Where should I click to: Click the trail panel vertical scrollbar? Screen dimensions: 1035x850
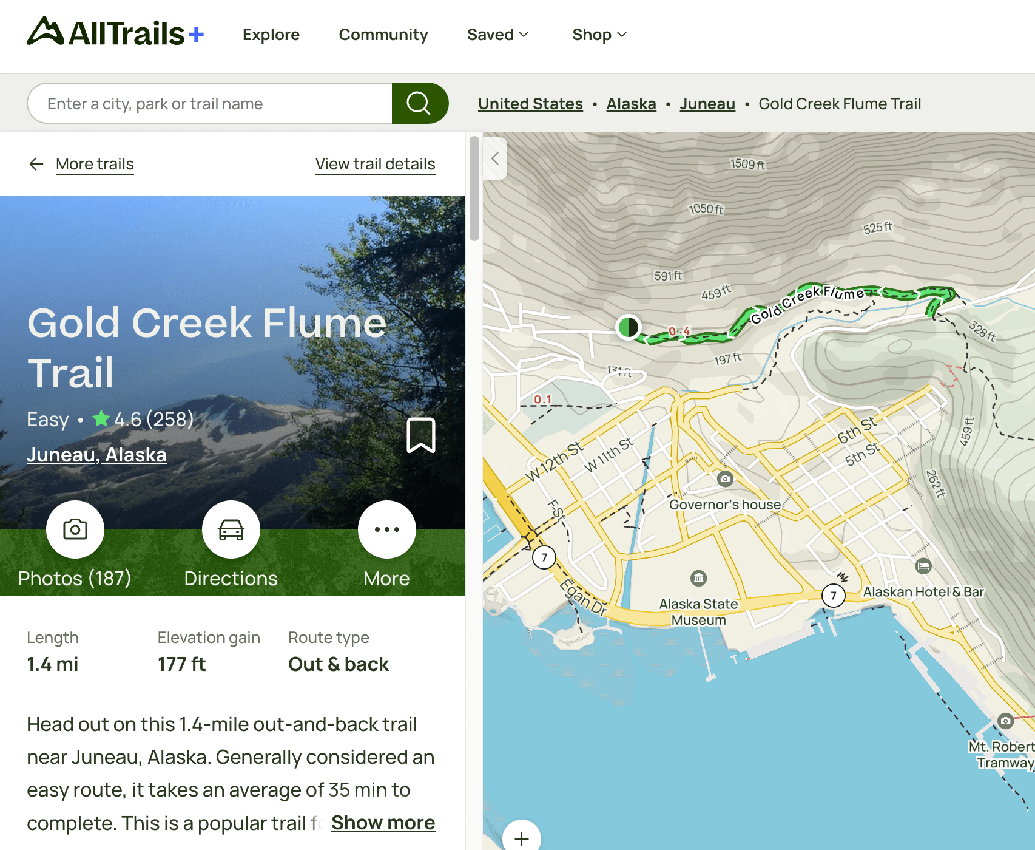click(x=474, y=188)
